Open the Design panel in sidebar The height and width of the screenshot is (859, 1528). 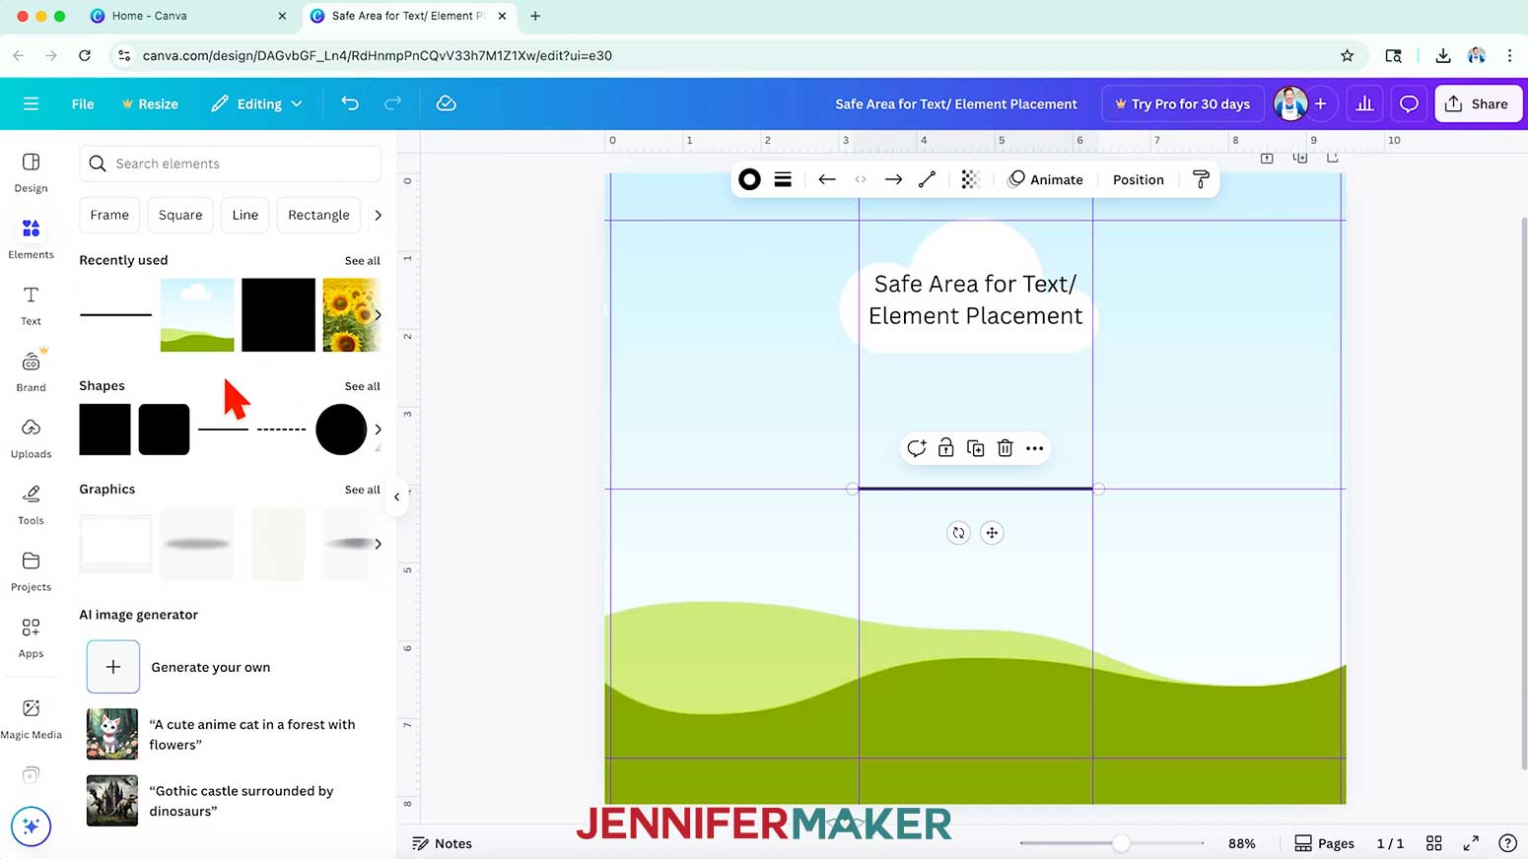31,172
